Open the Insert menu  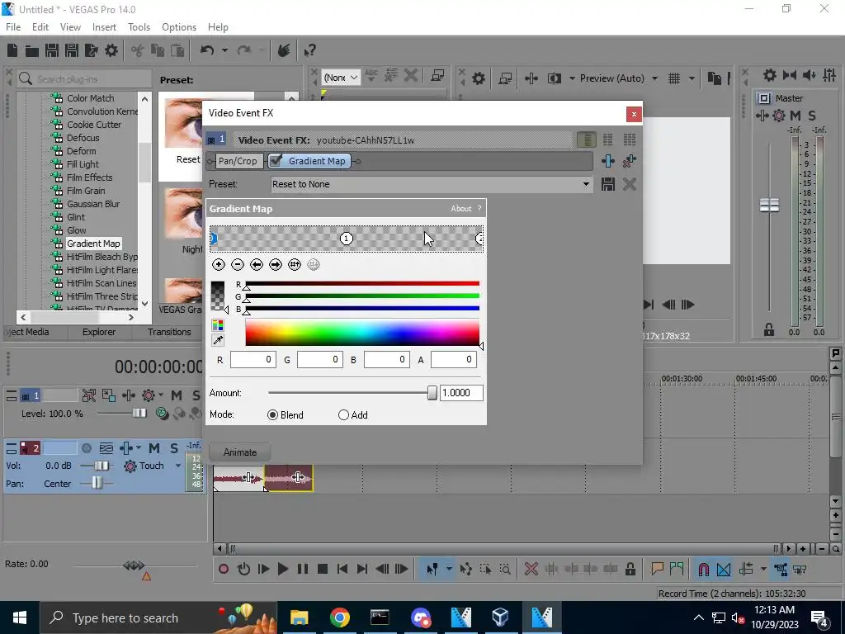[x=104, y=27]
